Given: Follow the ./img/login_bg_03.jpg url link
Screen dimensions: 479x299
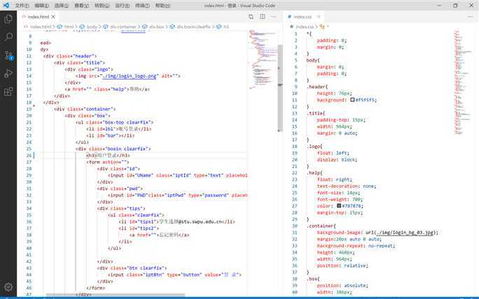Looking at the screenshot, I should click(405, 233).
